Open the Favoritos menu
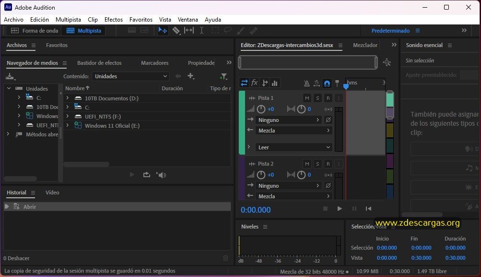Image resolution: width=481 pixels, height=277 pixels. tap(141, 19)
